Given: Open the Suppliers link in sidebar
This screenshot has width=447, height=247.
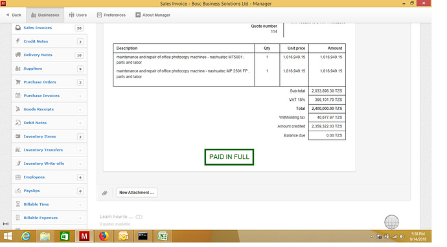Looking at the screenshot, I should click(33, 69).
